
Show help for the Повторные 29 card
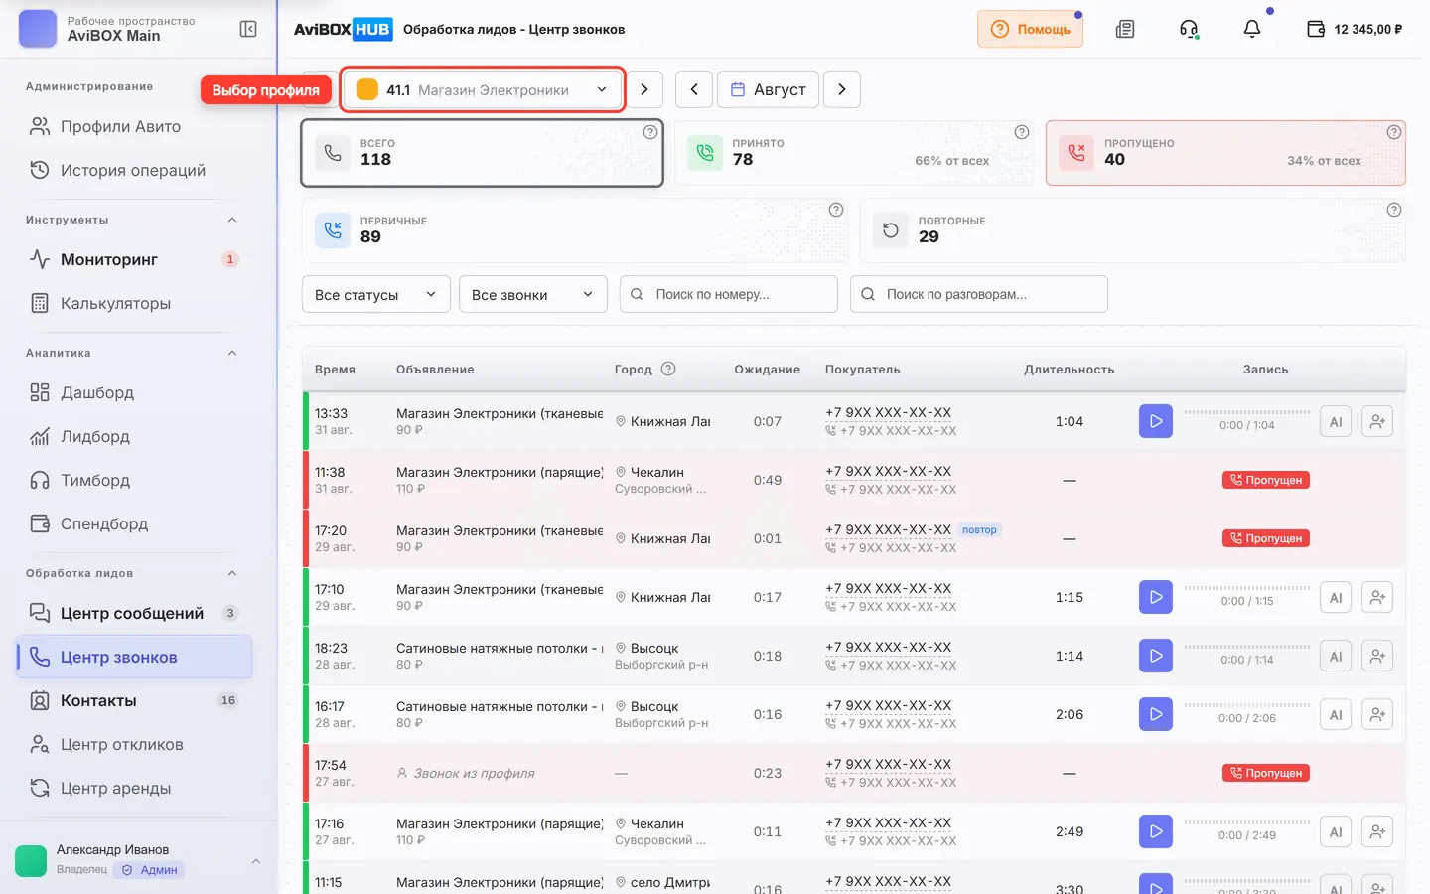pos(1394,210)
